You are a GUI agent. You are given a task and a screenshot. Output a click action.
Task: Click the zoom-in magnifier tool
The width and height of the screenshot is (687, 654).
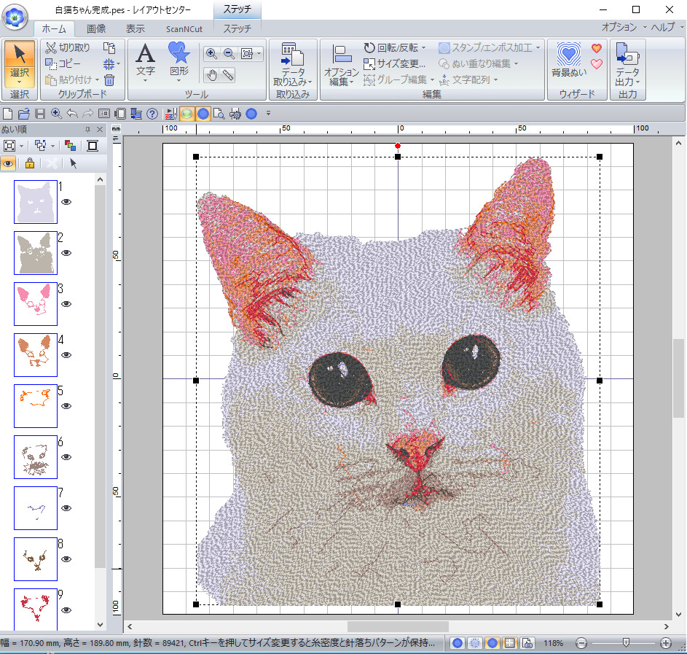tap(211, 53)
